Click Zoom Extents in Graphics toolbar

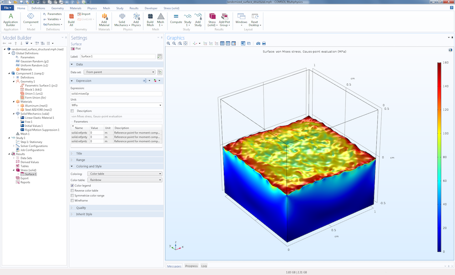pyautogui.click(x=186, y=44)
